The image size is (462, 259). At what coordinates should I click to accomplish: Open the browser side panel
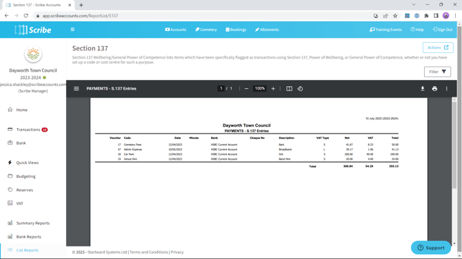coord(436,16)
